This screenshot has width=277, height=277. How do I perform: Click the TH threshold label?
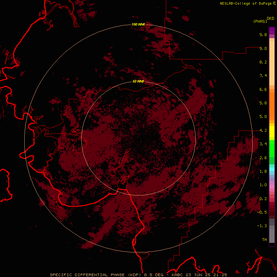click(x=264, y=240)
